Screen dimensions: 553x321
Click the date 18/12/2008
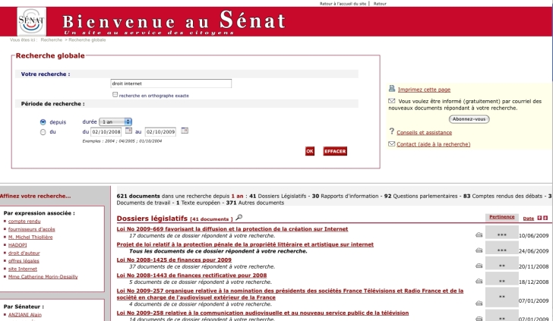533,282
